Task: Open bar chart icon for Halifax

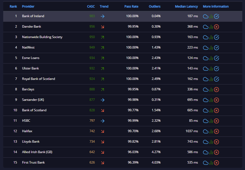Action: [x=211, y=131]
